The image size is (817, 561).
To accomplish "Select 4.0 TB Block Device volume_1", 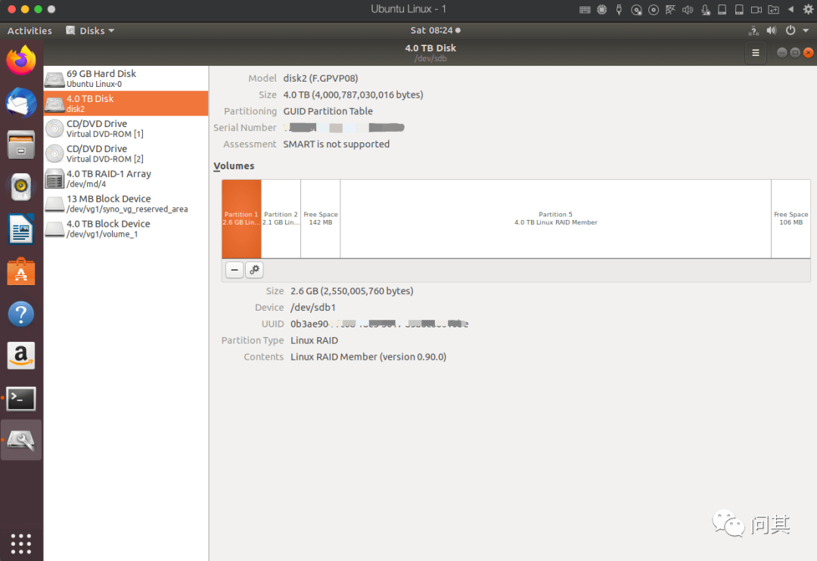I will [126, 228].
